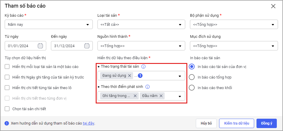Click the Kiểm tra dữ liệu button
The image size is (283, 131).
(236, 123)
